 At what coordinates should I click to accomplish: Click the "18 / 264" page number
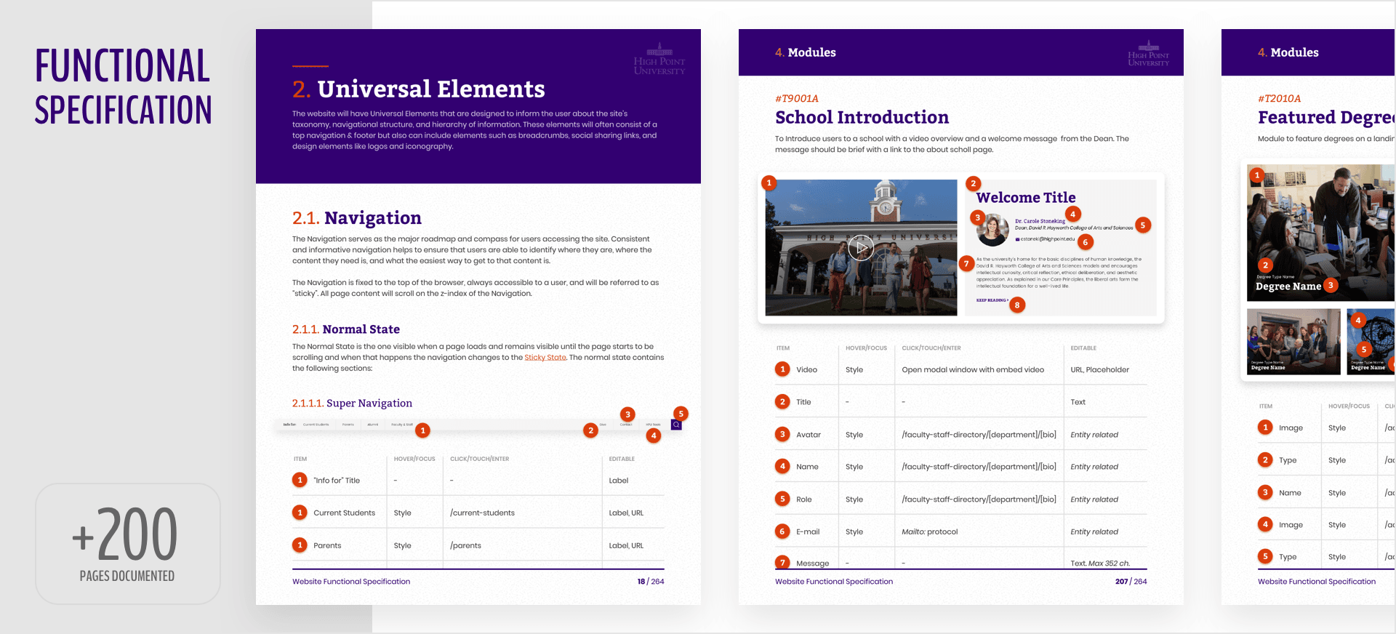tap(651, 582)
